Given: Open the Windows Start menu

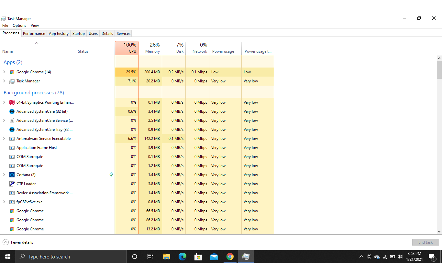Looking at the screenshot, I should [x=8, y=257].
